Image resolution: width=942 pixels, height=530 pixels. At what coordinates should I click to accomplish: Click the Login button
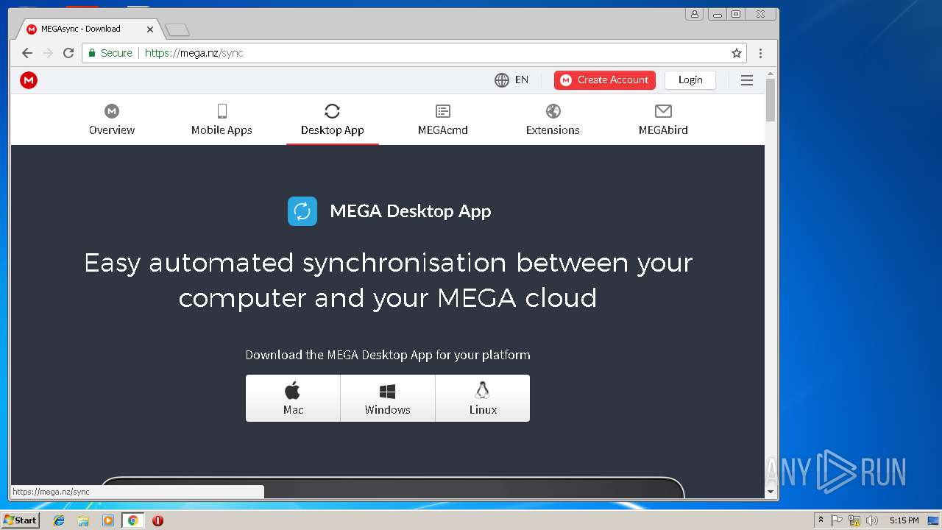[x=690, y=80]
